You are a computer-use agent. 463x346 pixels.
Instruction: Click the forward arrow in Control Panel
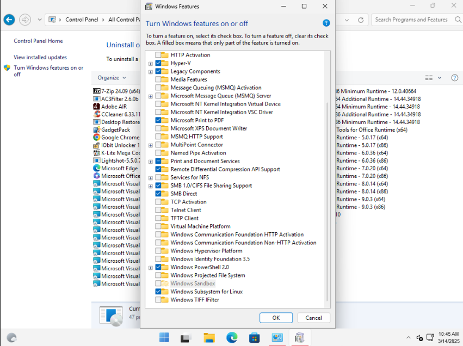coord(25,20)
